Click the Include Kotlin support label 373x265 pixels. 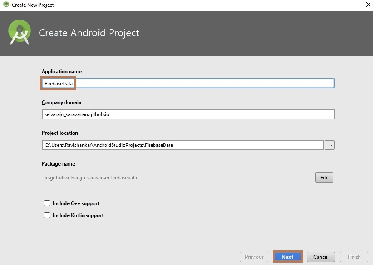pyautogui.click(x=78, y=215)
